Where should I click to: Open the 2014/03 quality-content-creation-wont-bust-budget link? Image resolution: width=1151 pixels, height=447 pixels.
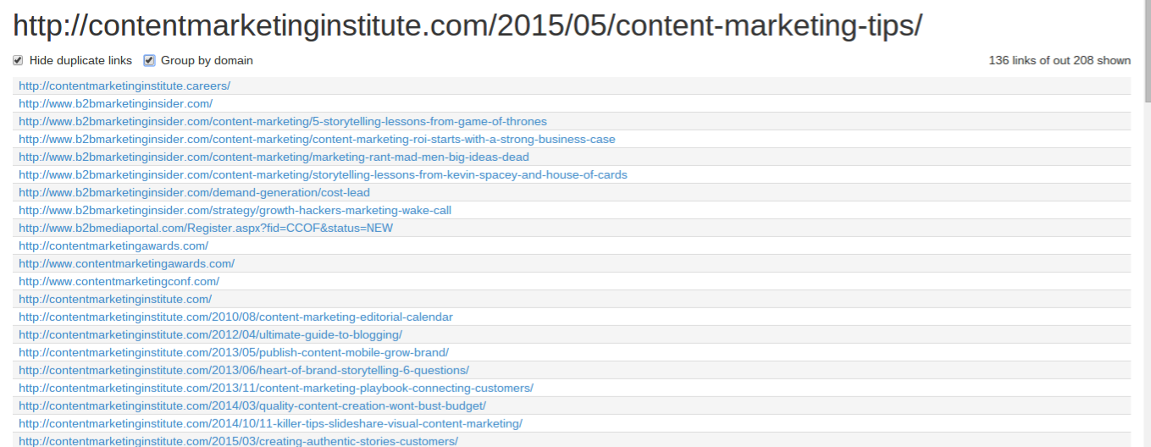[252, 406]
